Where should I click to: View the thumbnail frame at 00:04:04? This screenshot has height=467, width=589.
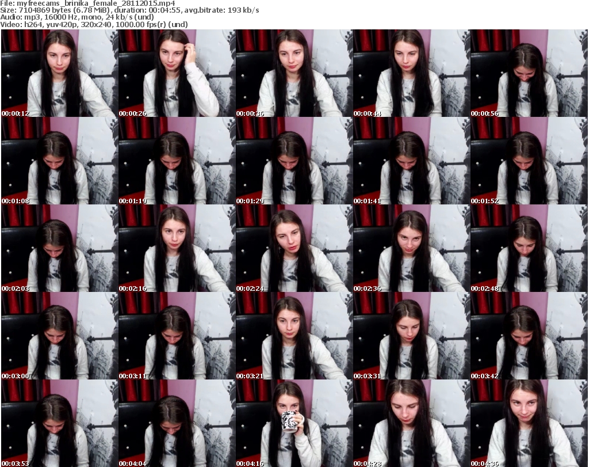click(x=177, y=423)
